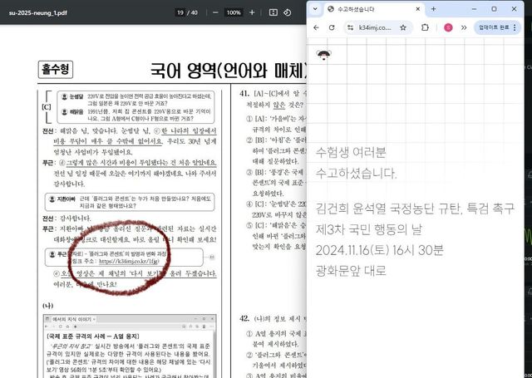
Task: Click the fit to page icon
Action: (271, 12)
